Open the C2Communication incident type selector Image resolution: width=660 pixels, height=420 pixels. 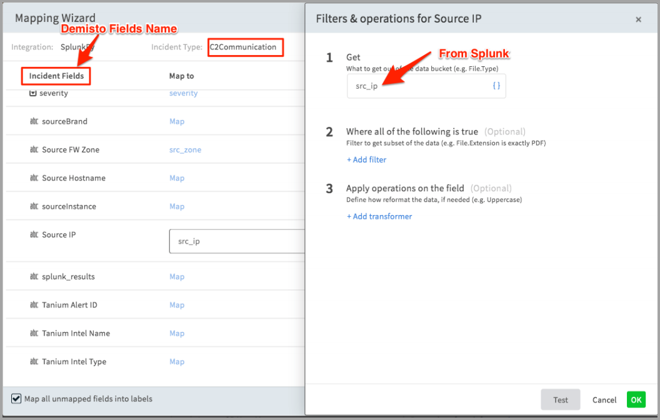(246, 47)
